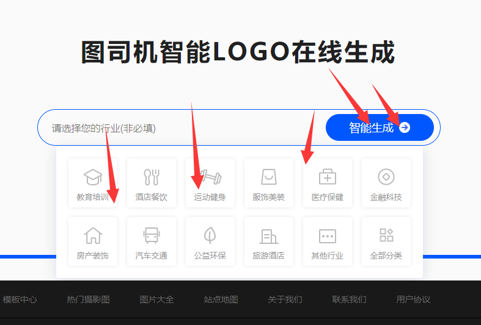481x325 pixels.
Task: Select the 旅游酒店 building icon
Action: [x=269, y=236]
